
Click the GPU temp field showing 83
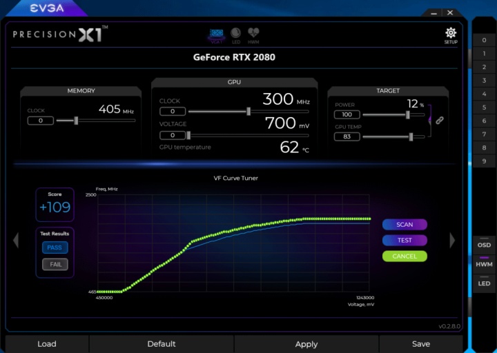pyautogui.click(x=347, y=137)
